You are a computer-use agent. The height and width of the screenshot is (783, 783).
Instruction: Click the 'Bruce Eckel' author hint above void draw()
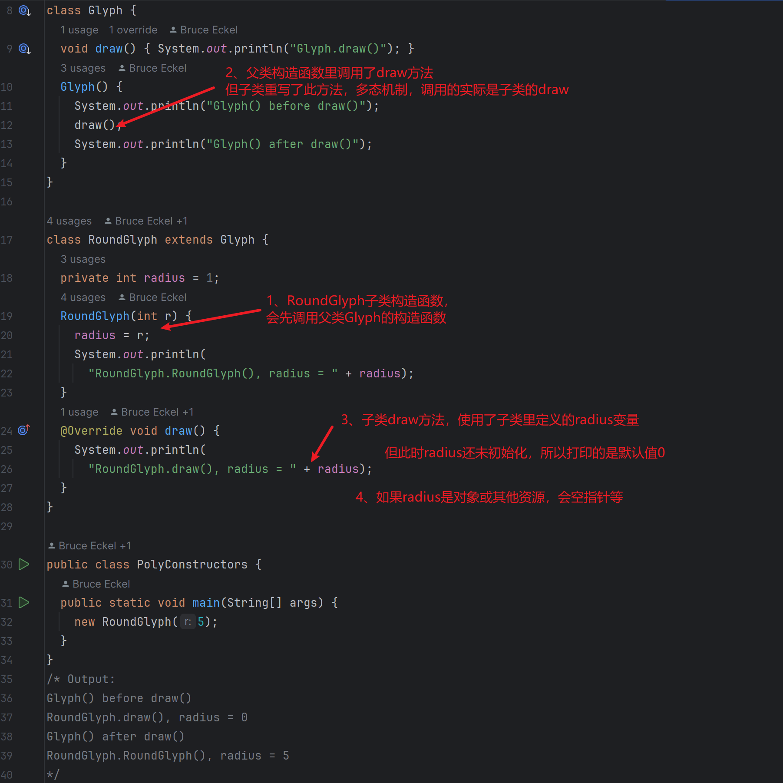click(204, 30)
